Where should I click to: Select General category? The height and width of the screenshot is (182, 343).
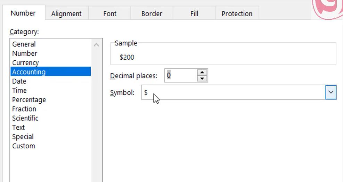click(x=24, y=44)
